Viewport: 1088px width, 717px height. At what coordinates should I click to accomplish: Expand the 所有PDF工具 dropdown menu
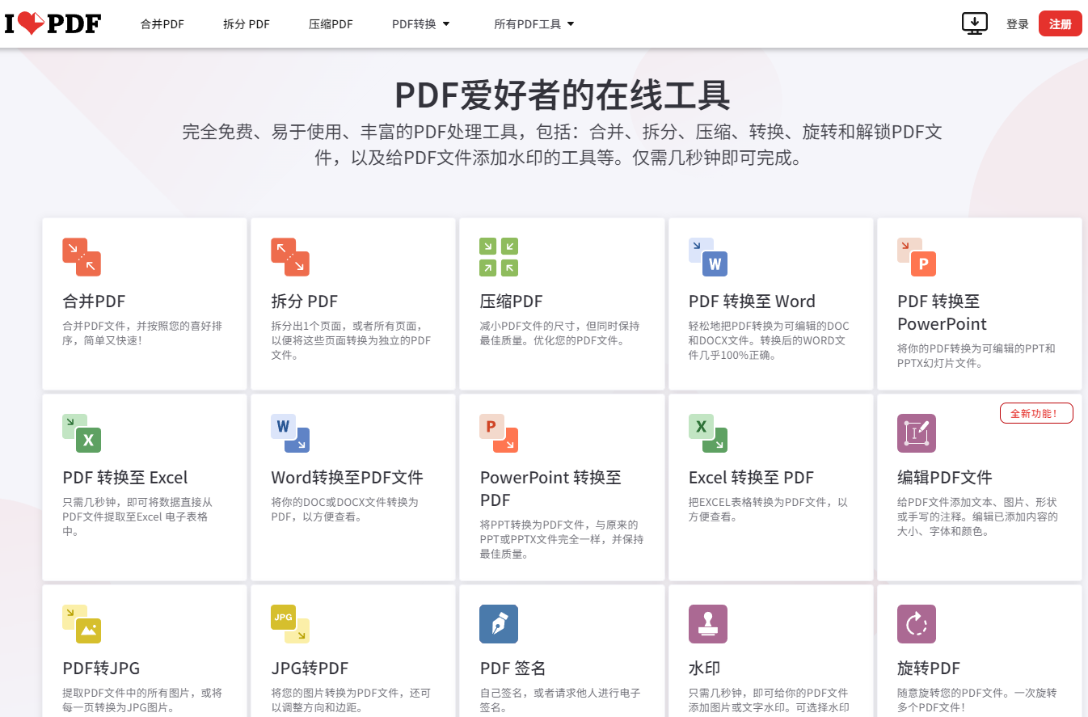pos(534,24)
